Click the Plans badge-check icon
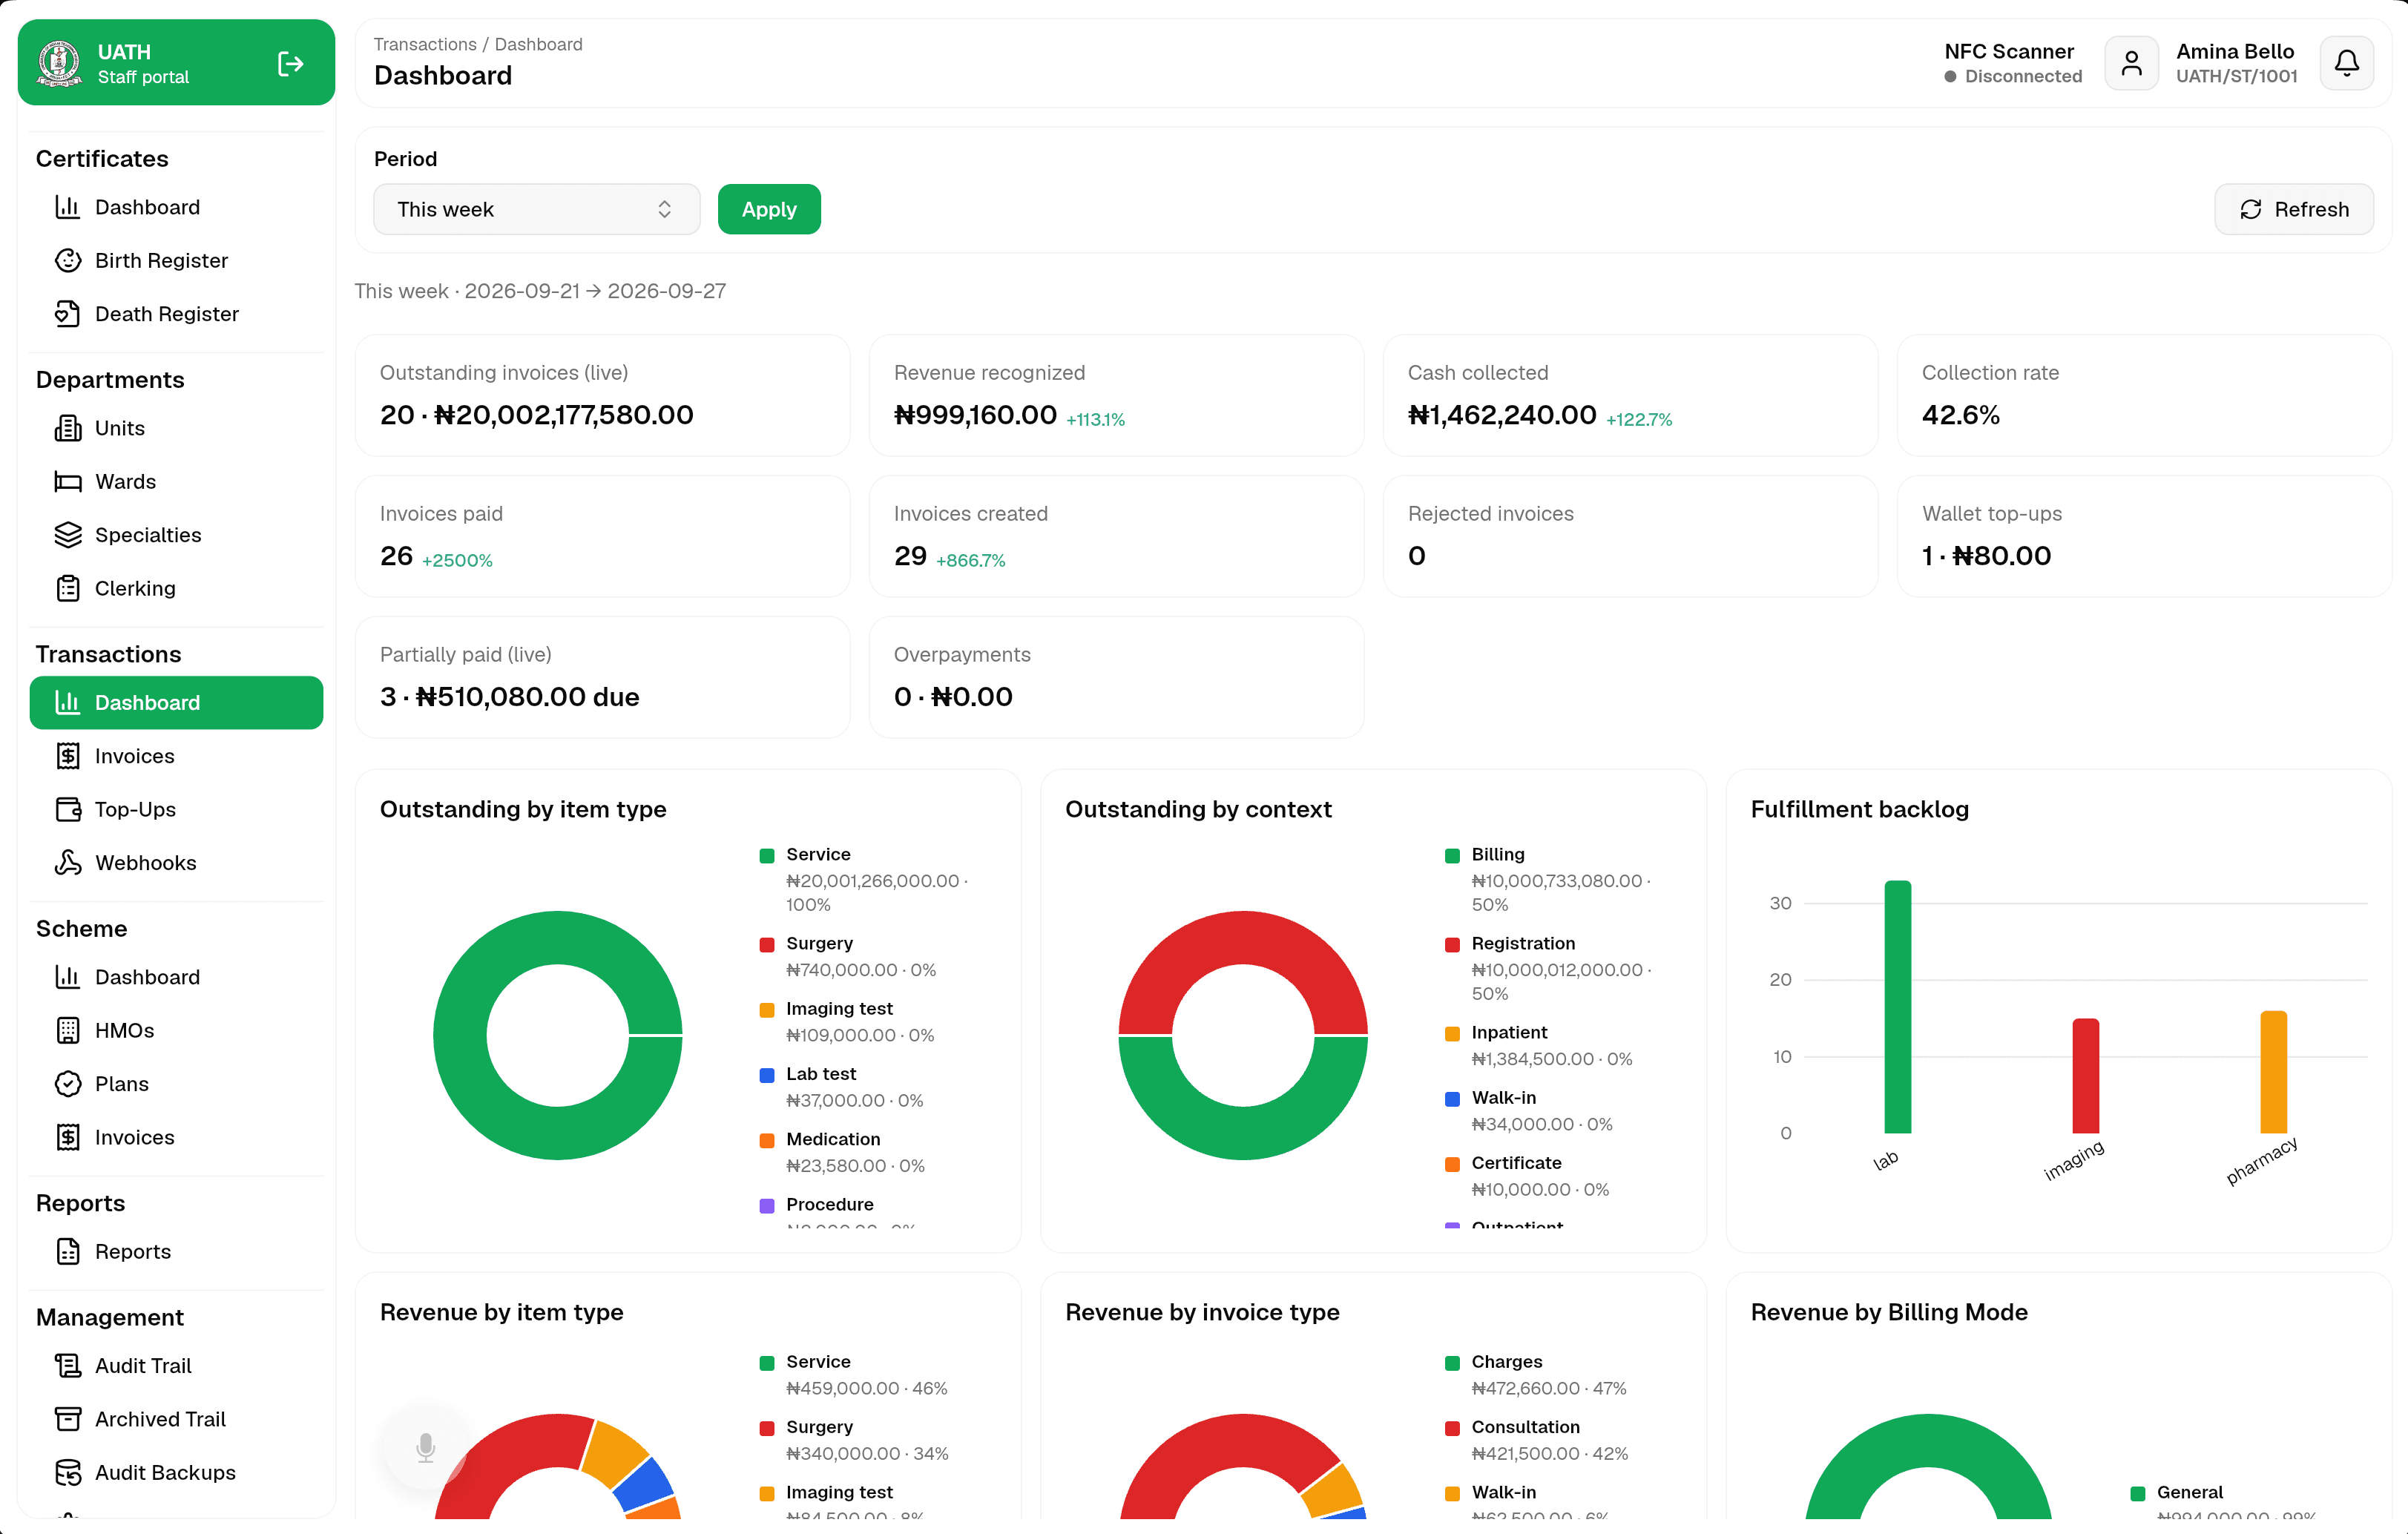The image size is (2408, 1534). pos(68,1084)
